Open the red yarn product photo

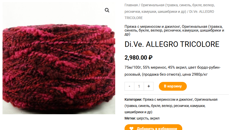[59, 58]
